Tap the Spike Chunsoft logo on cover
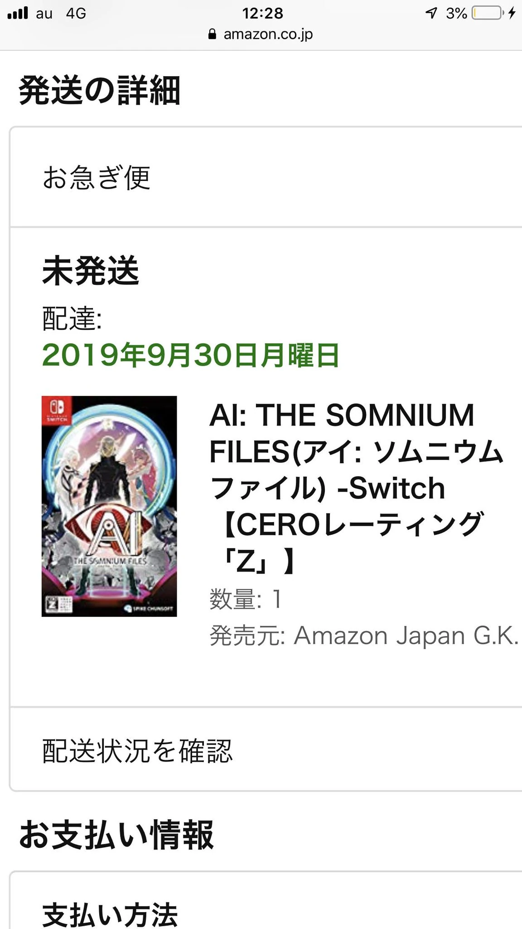 148,608
